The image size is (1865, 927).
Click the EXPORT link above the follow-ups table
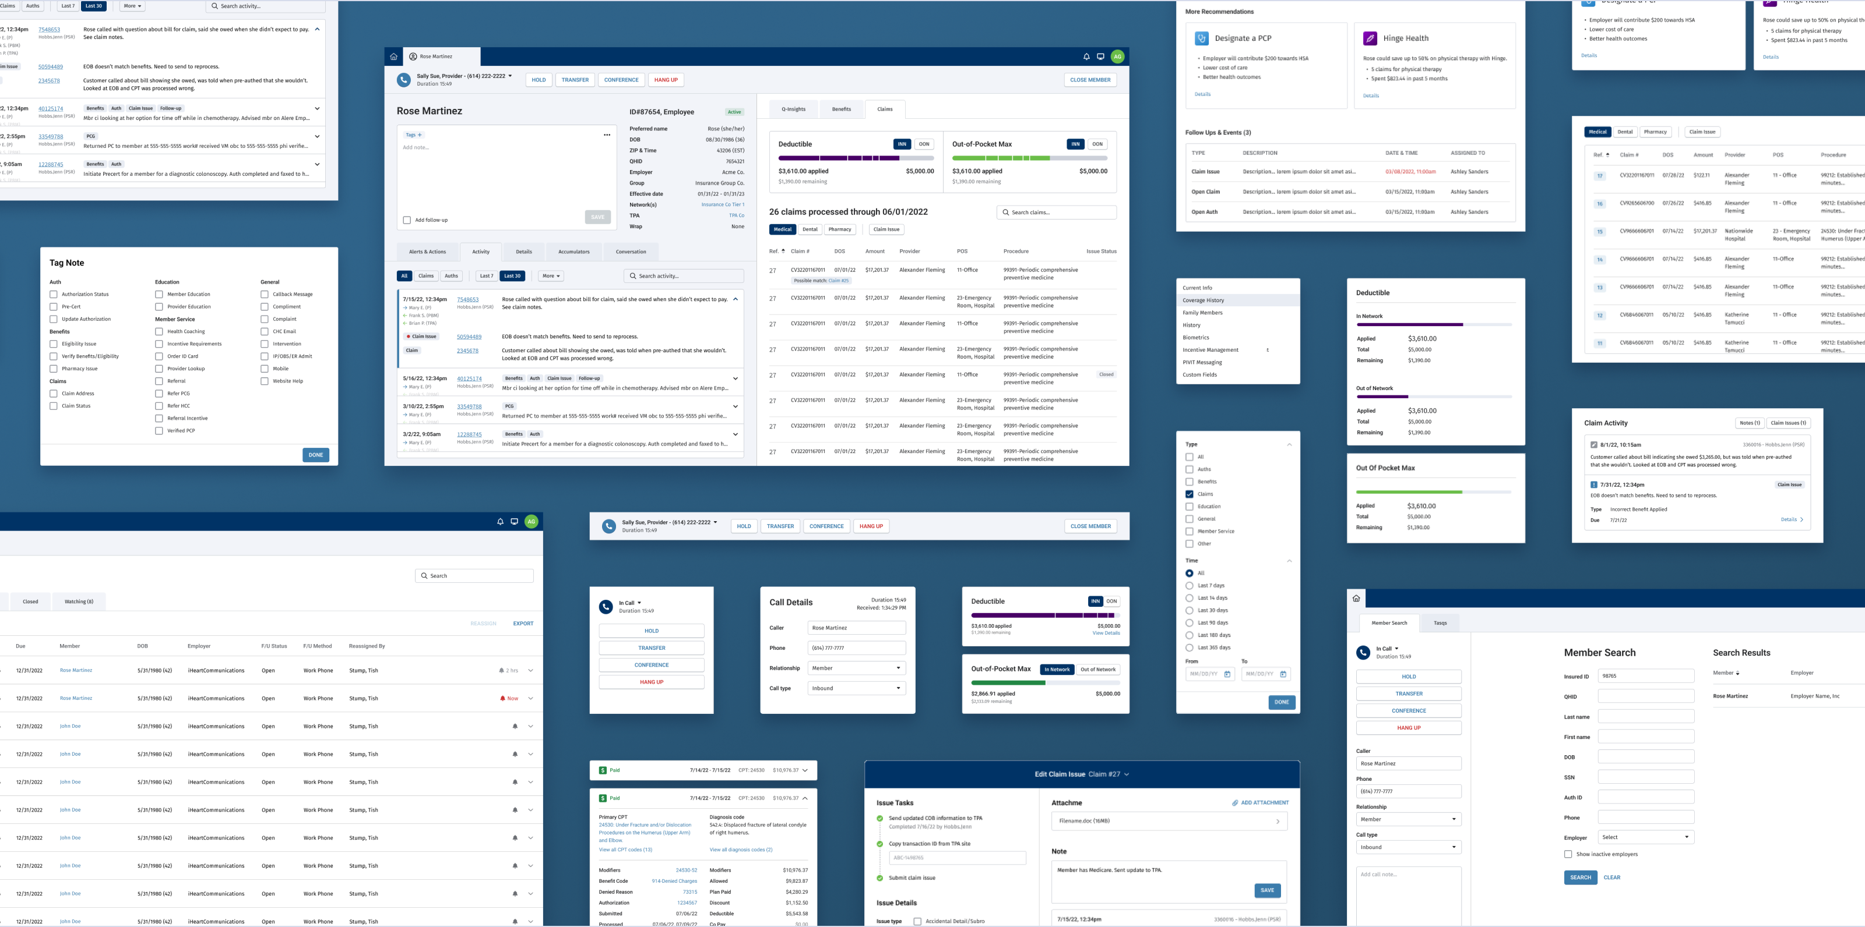coord(523,623)
